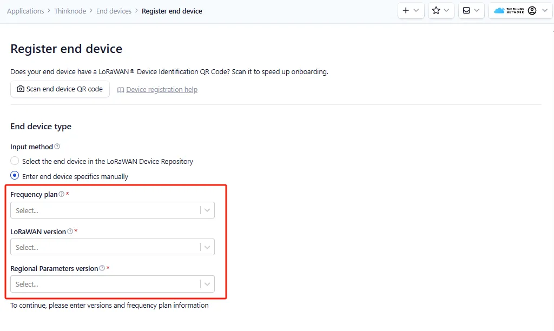The width and height of the screenshot is (554, 331).
Task: Expand the LoRaWAN version dropdown arrow
Action: (x=207, y=247)
